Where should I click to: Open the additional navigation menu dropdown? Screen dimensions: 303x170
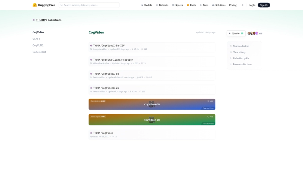coord(242,5)
